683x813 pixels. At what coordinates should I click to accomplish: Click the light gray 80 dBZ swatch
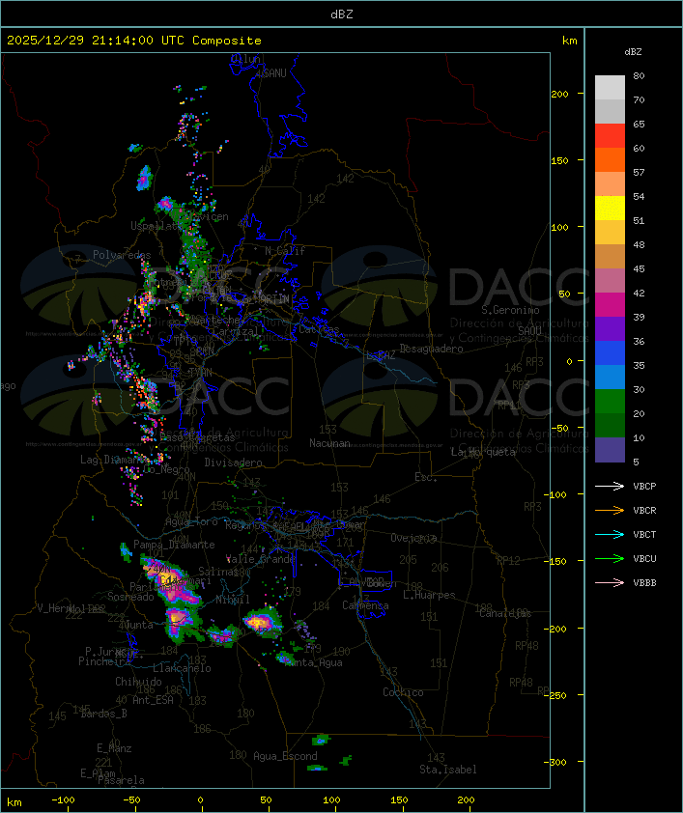pos(610,87)
